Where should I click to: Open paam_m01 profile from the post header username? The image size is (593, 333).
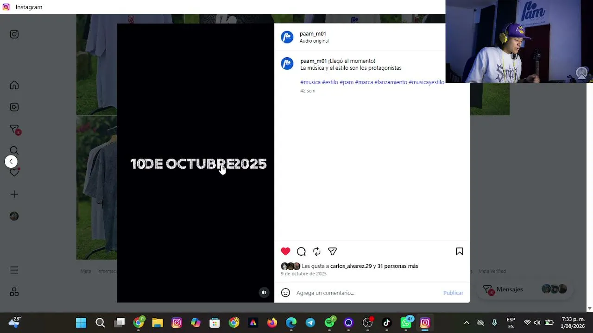(x=313, y=34)
